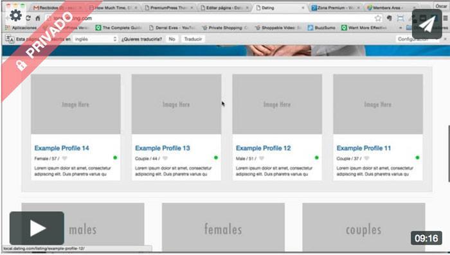Click the Example Profile 11 image placeholder
Image resolution: width=450 pixels, height=255 pixels.
[378, 104]
